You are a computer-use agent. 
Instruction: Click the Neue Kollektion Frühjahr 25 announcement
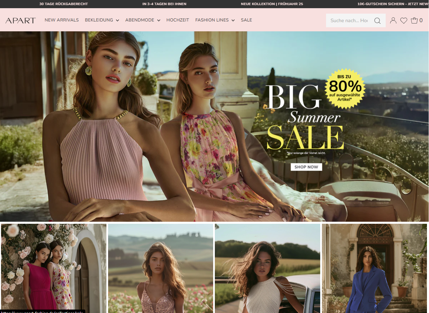pos(272,4)
